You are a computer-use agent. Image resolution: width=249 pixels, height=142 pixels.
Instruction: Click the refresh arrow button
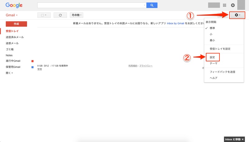coord(60,15)
